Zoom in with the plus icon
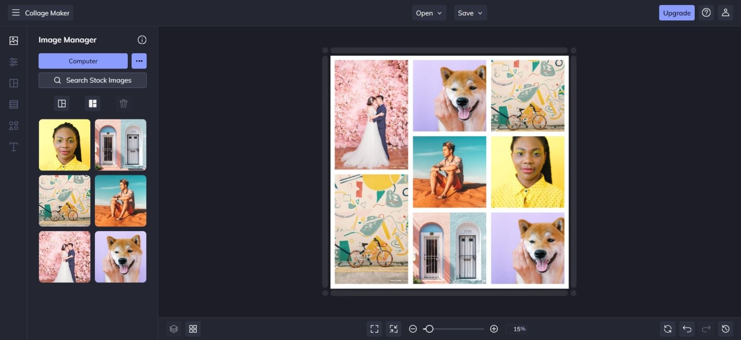The height and width of the screenshot is (340, 741). coord(494,329)
